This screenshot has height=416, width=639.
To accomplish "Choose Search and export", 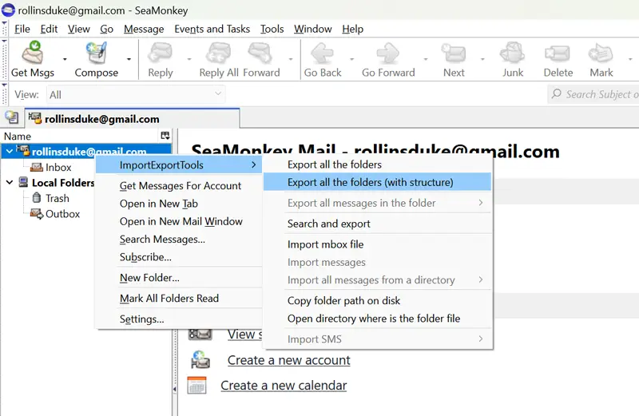I will click(377, 224).
